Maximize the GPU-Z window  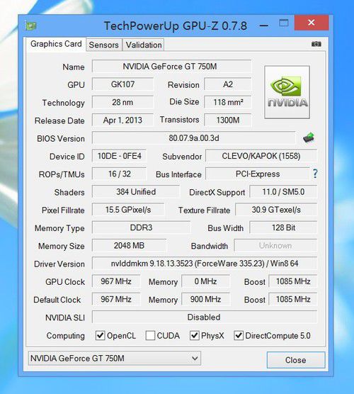tap(284, 23)
